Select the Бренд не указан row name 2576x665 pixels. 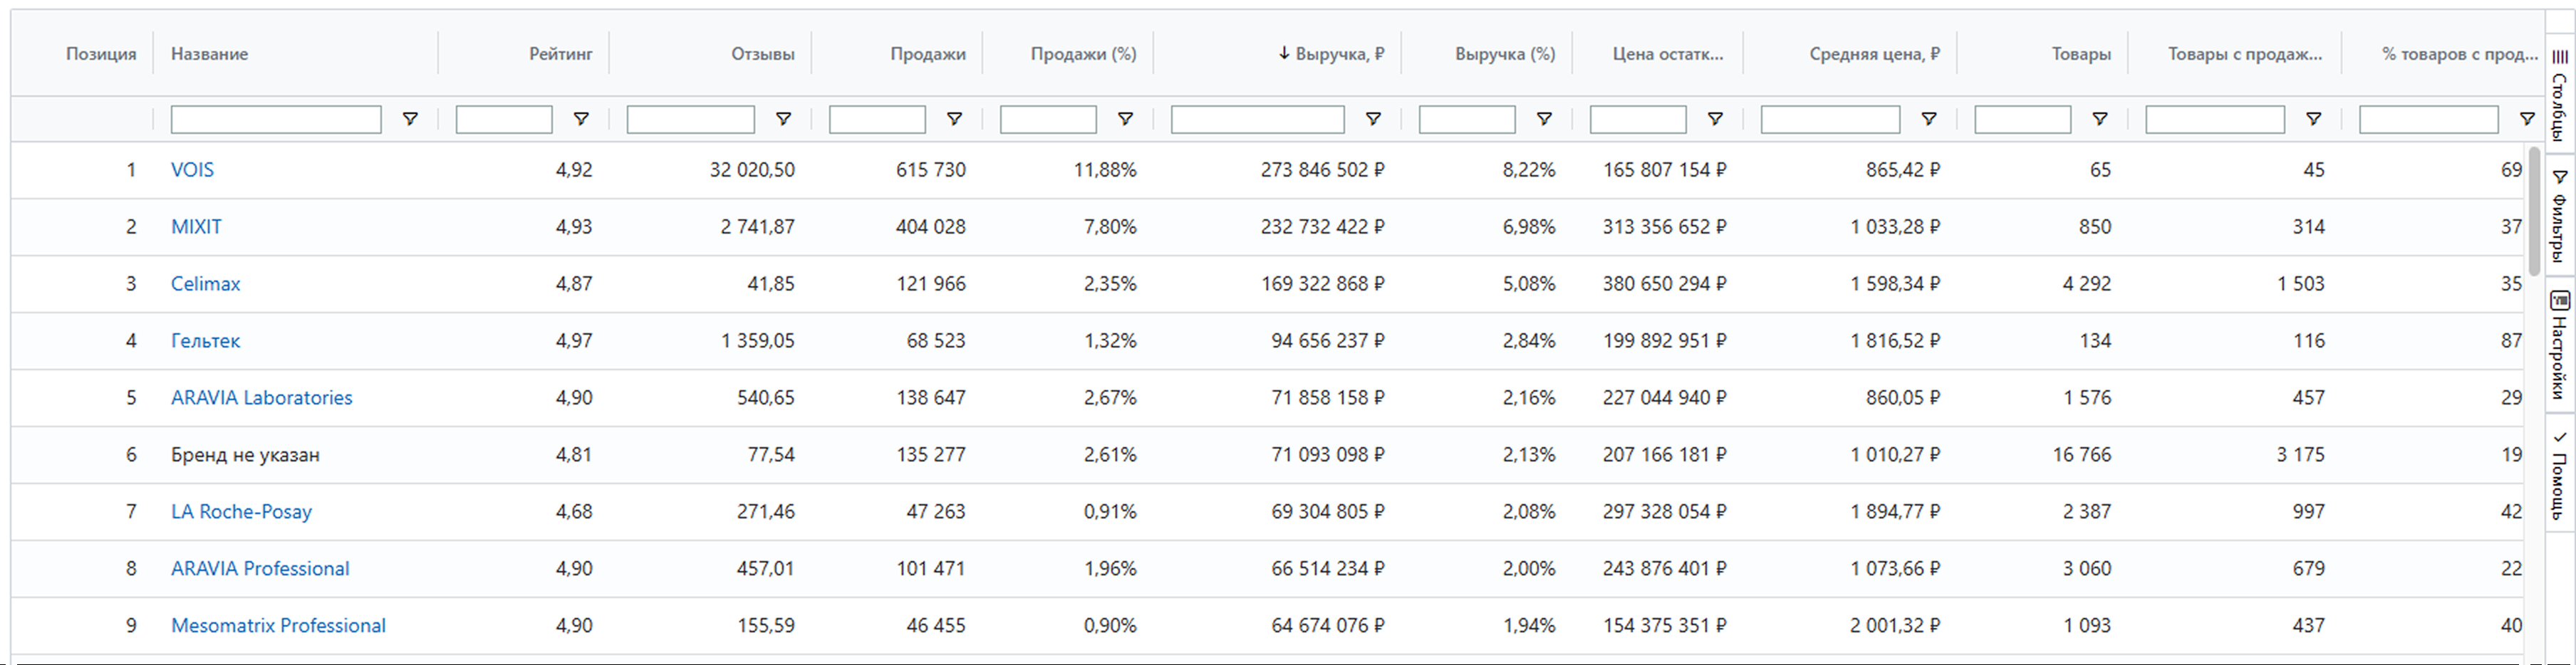(245, 455)
